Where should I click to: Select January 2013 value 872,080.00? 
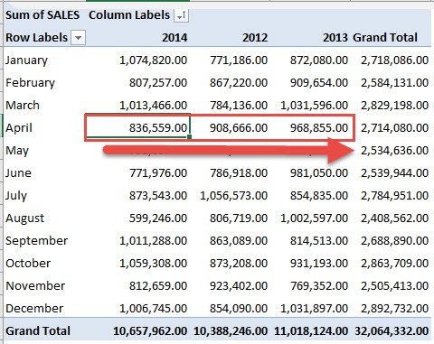click(x=319, y=60)
